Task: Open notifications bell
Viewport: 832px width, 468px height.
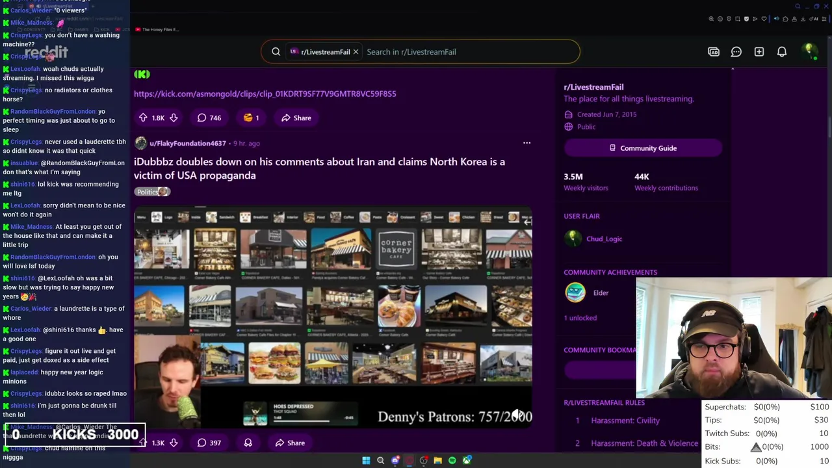Action: click(x=782, y=52)
